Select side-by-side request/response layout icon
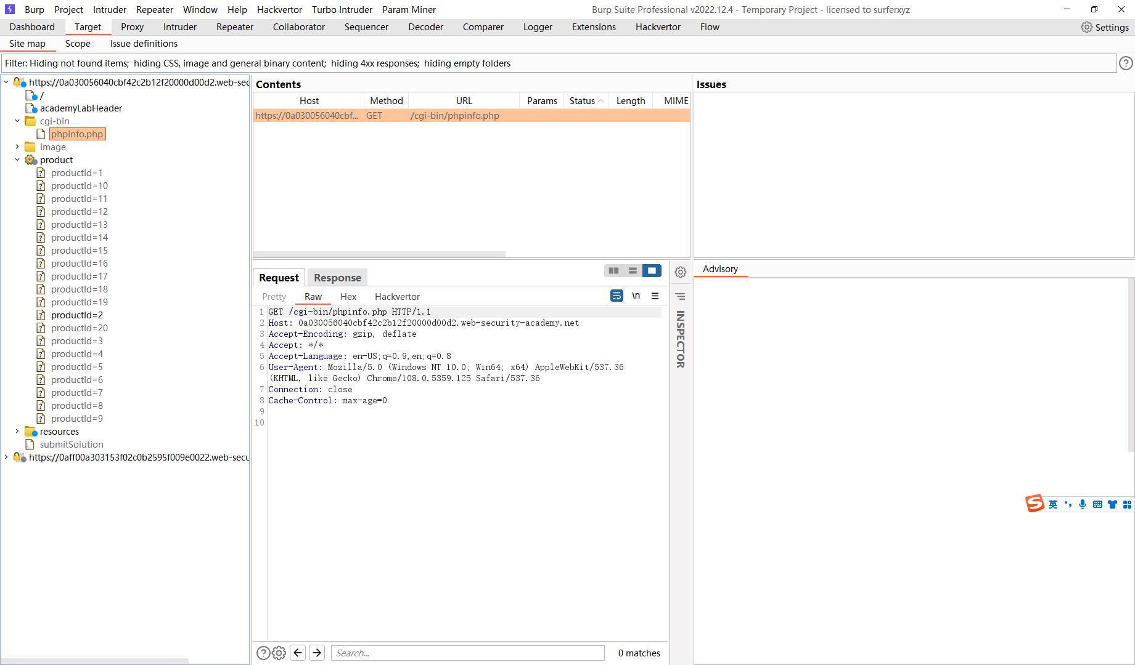Image resolution: width=1135 pixels, height=665 pixels. click(x=613, y=270)
